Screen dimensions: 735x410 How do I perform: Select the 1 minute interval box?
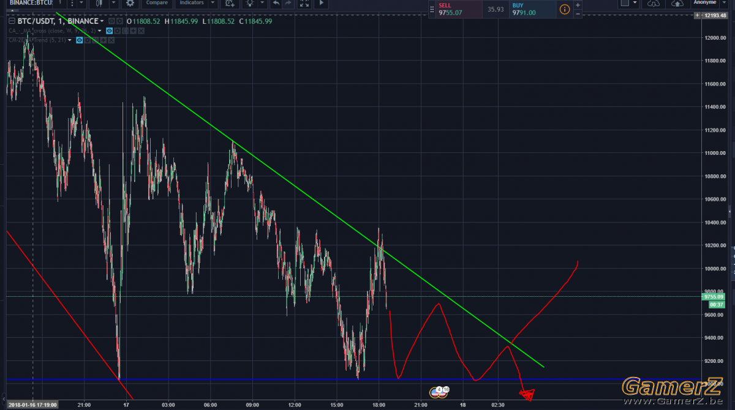tap(60, 3)
